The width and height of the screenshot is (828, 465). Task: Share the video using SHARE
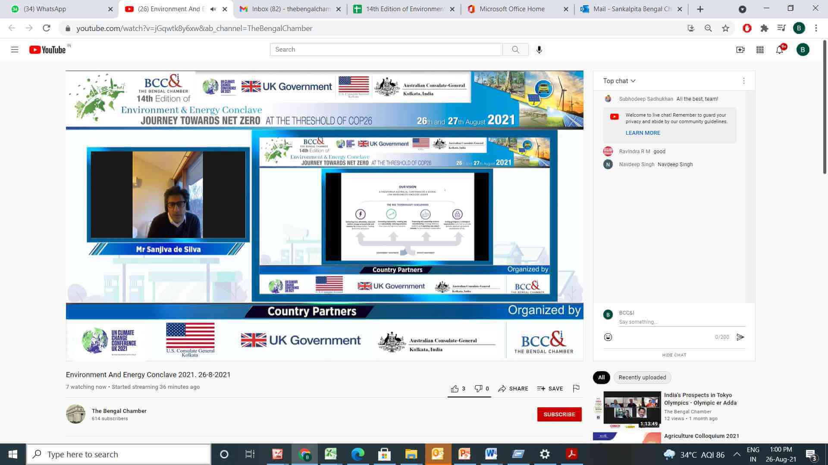tap(513, 388)
